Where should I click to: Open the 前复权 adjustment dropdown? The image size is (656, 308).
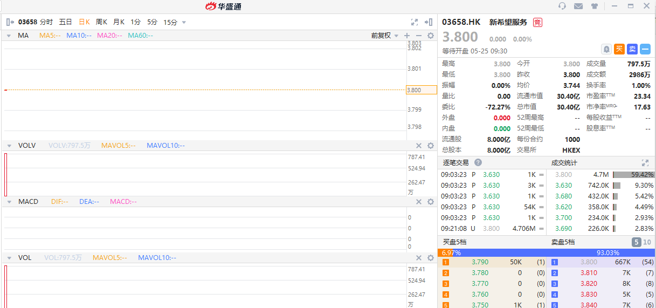click(x=384, y=36)
